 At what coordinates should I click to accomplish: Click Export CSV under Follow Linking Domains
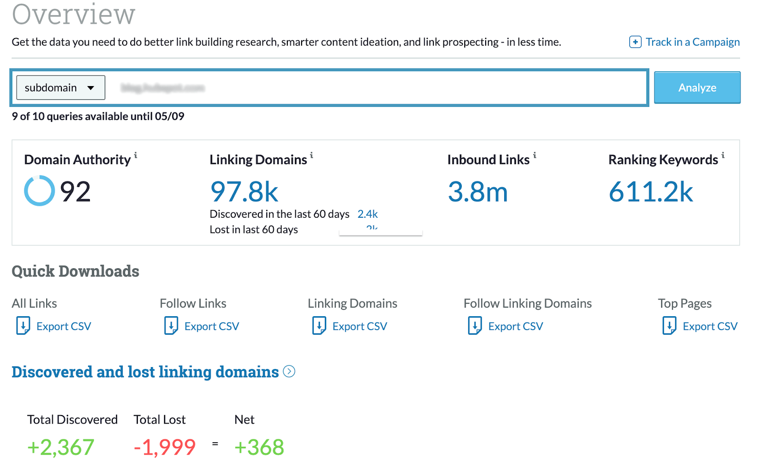[515, 326]
